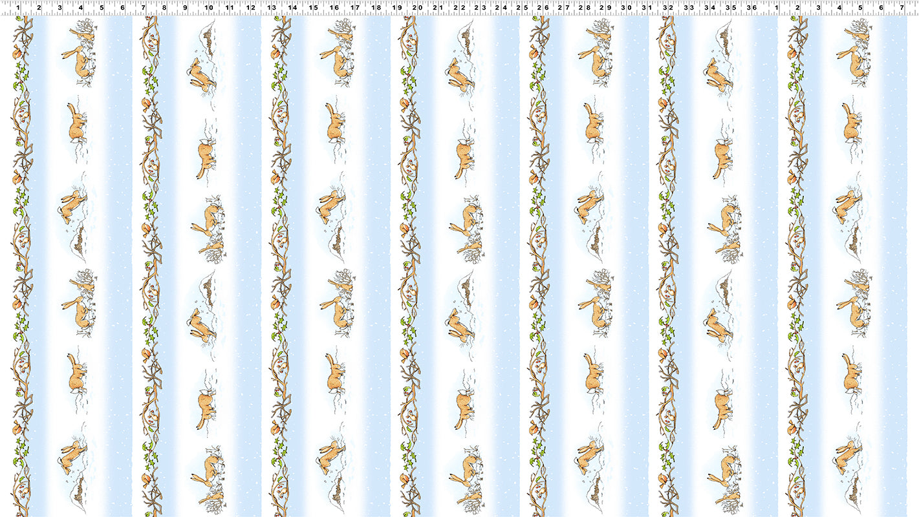919x517 pixels.
Task: Select the 26 label on ruler
Action: [543, 8]
